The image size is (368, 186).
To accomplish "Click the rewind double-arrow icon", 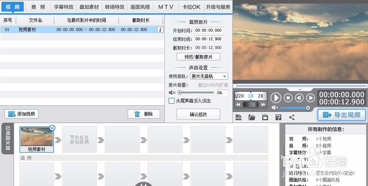I will 238,105.
